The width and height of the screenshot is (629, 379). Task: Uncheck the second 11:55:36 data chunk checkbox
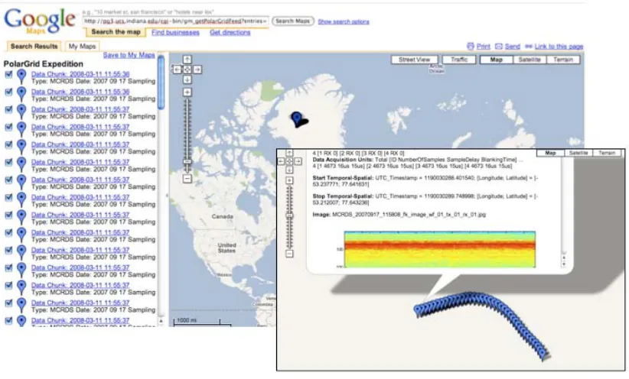click(x=8, y=92)
